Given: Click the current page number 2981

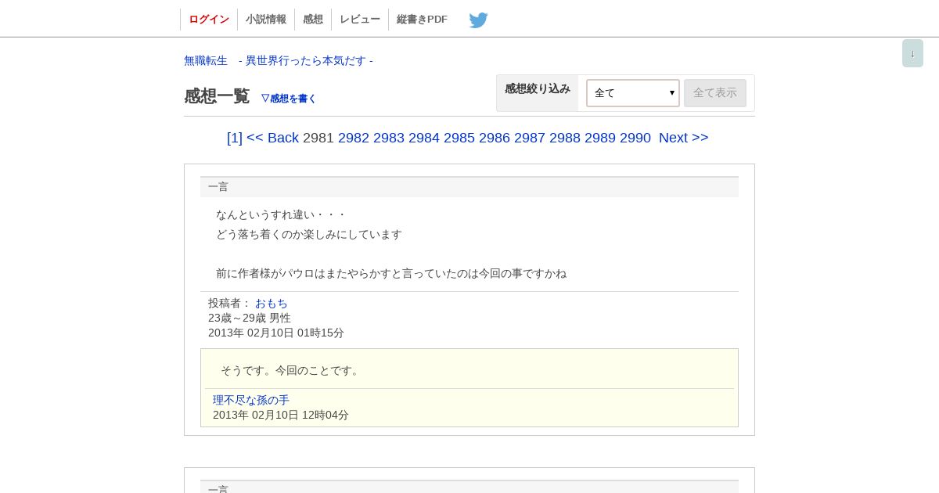Looking at the screenshot, I should [x=318, y=138].
